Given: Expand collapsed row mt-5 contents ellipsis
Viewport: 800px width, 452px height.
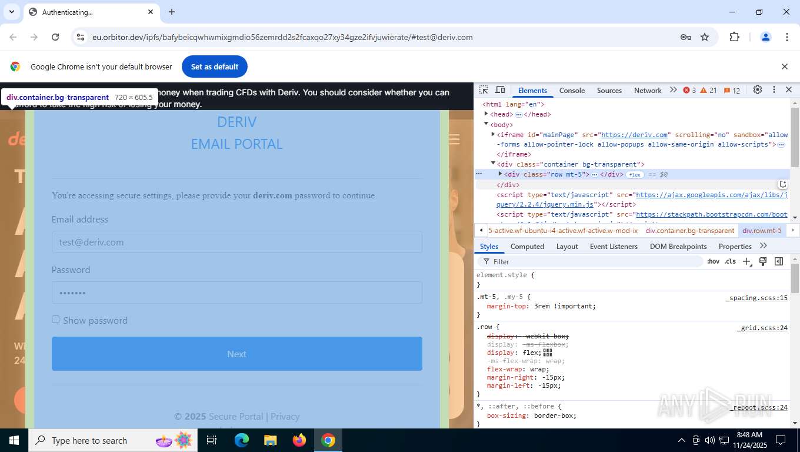Looking at the screenshot, I should [x=595, y=175].
